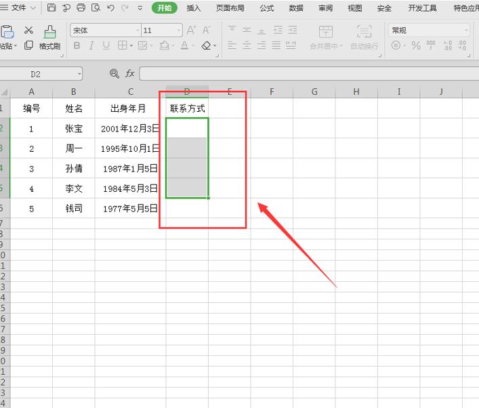Open the font name dropdown 宋体
The image size is (479, 408).
pos(138,30)
